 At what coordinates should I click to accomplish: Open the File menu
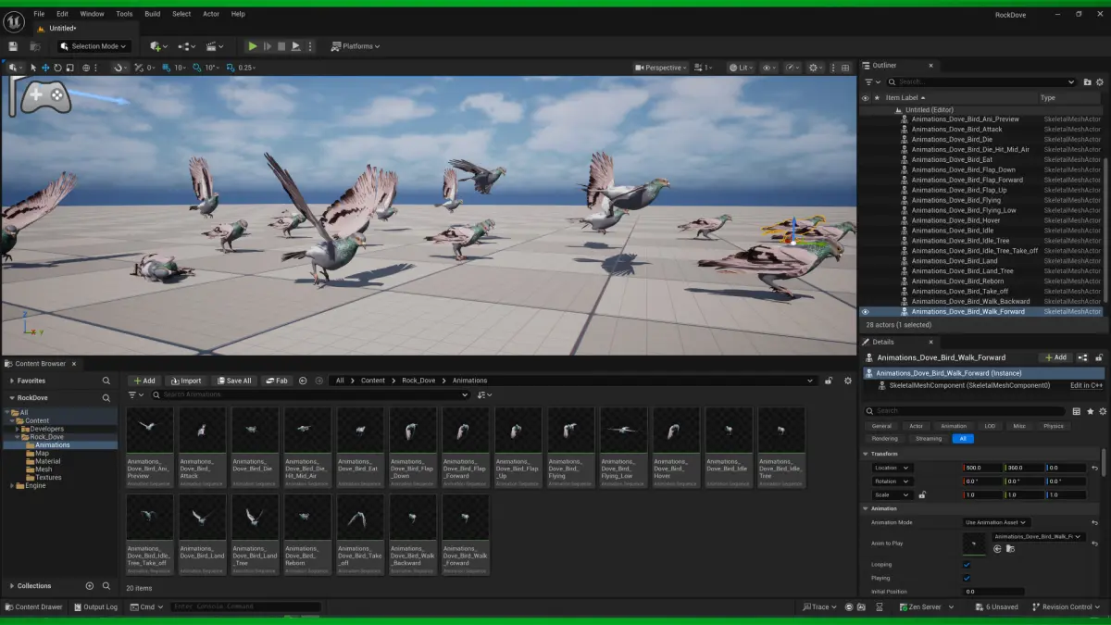pos(39,14)
